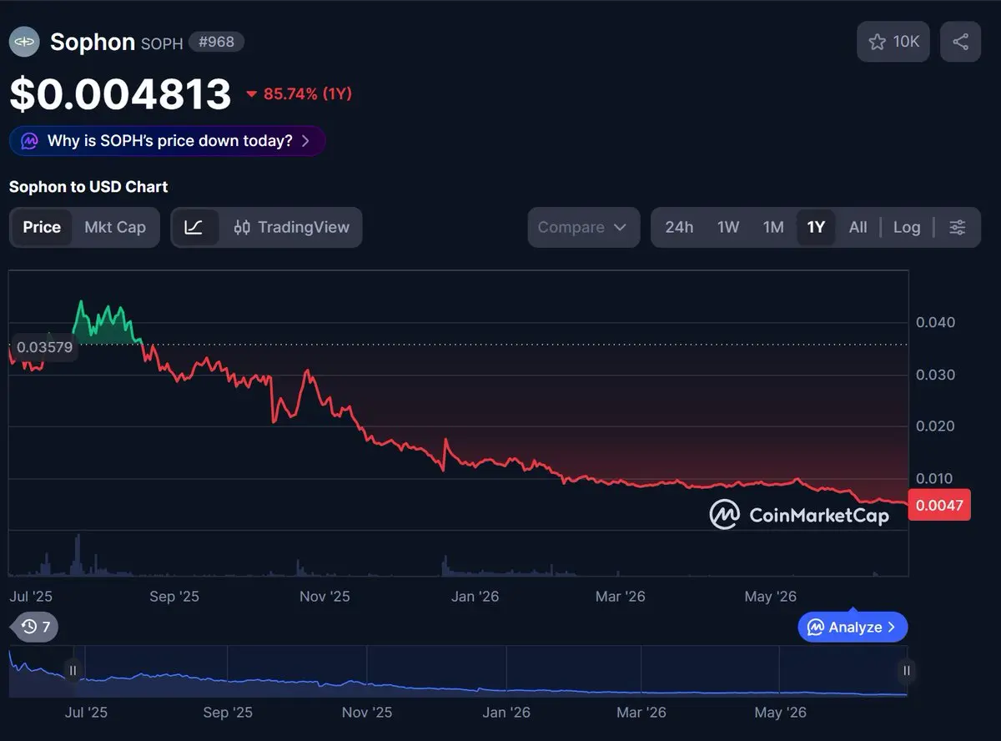Click the 0.03579 opening price label
Image resolution: width=1001 pixels, height=741 pixels.
coord(44,346)
